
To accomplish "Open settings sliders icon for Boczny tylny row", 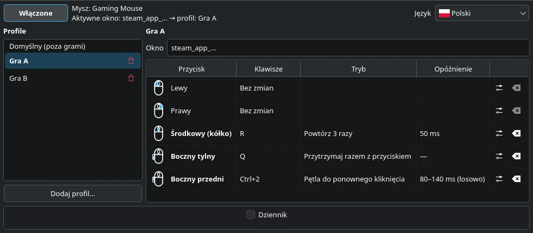I will coord(499,156).
